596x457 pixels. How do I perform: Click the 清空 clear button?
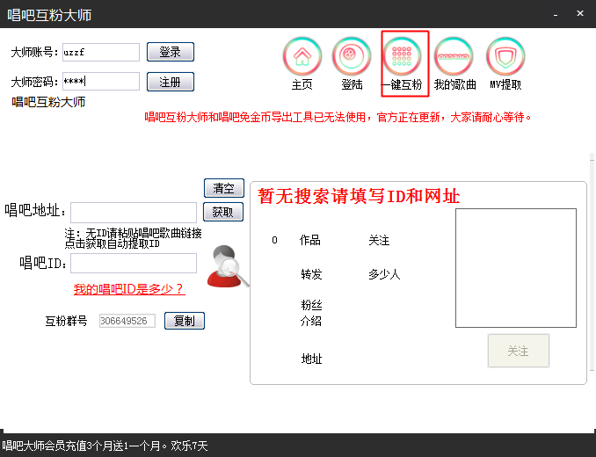tap(224, 188)
